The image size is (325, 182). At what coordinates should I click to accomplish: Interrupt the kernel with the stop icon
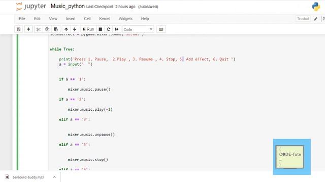pyautogui.click(x=101, y=29)
